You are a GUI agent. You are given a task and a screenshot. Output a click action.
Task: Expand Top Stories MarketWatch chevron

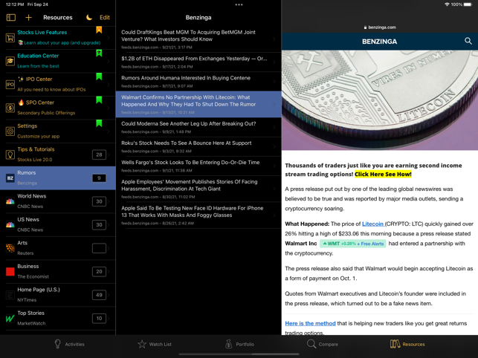click(x=109, y=319)
